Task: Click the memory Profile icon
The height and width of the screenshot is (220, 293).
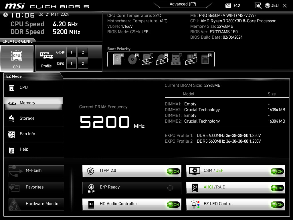Action: click(46, 56)
